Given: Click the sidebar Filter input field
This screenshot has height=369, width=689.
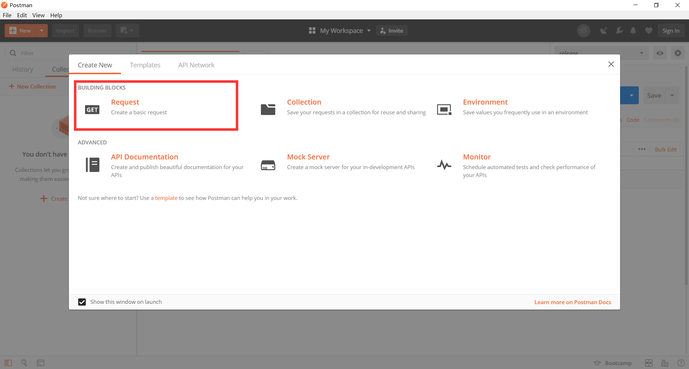Looking at the screenshot, I should [68, 53].
